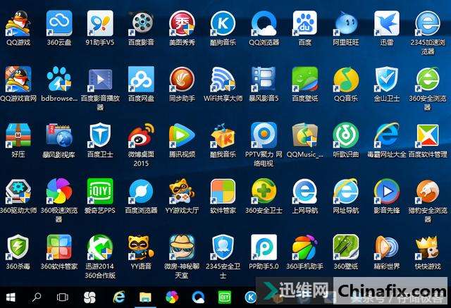Select the QQ游戏官网 icon
Screen dimensions: 451x308
click(x=18, y=79)
